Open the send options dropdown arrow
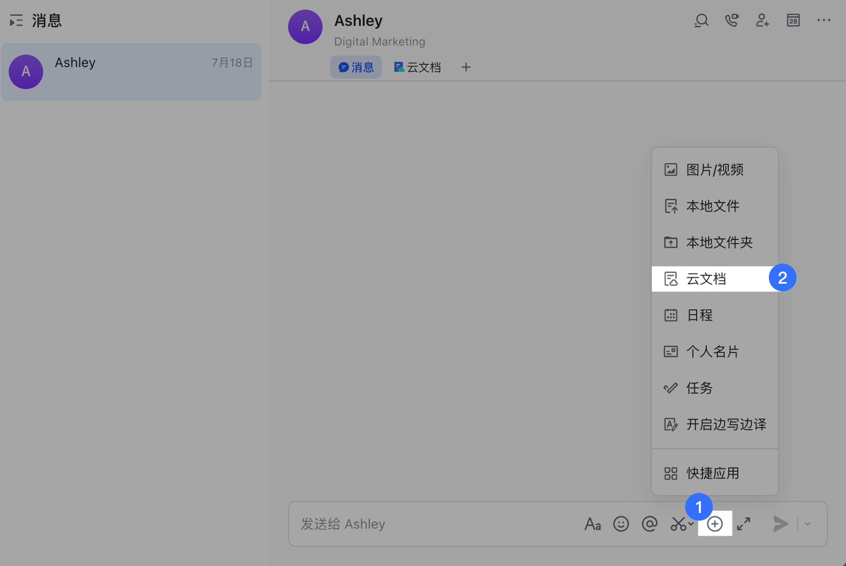This screenshot has height=566, width=846. coord(808,524)
